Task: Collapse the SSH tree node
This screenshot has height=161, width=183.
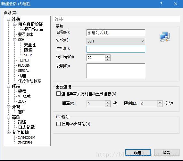Action: [x=14, y=40]
